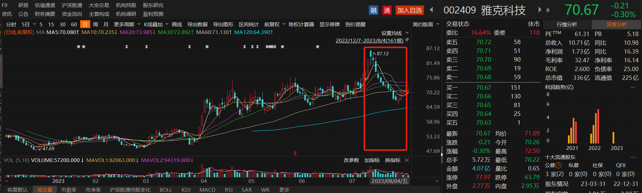Click 画线 drawing tool button
Image resolution: width=642 pixels, height=193 pixels.
(177, 25)
